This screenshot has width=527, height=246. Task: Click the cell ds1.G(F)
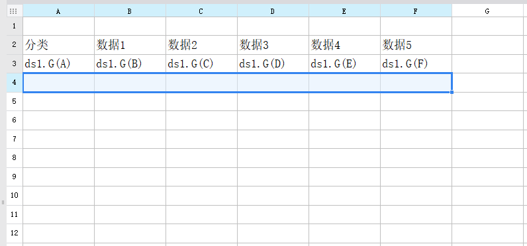[416, 63]
